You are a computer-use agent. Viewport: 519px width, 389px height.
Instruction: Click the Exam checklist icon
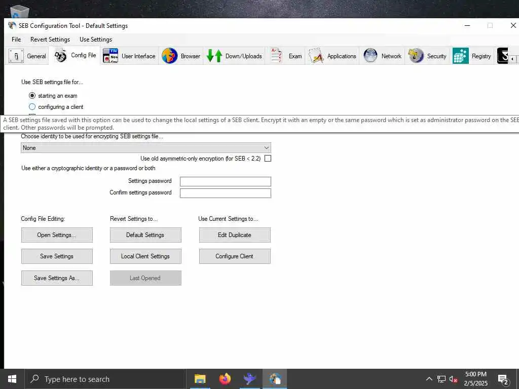click(x=276, y=56)
